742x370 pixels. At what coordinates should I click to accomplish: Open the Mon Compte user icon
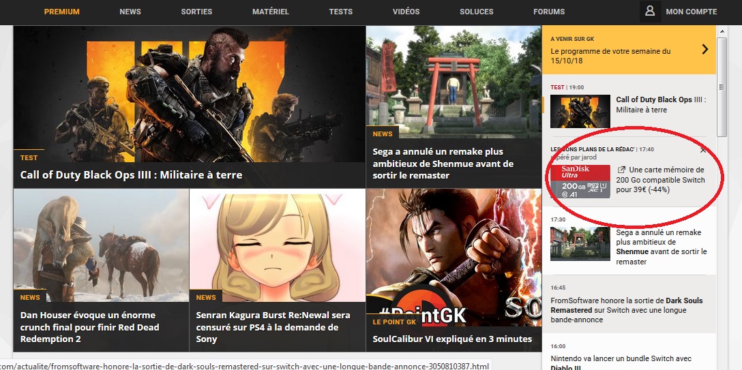coord(650,12)
